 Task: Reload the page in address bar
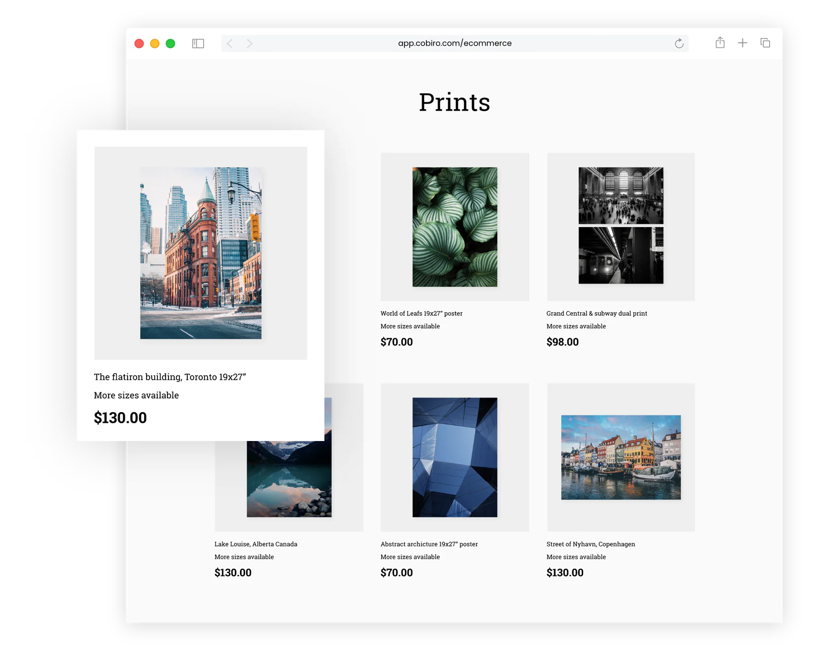pyautogui.click(x=679, y=44)
